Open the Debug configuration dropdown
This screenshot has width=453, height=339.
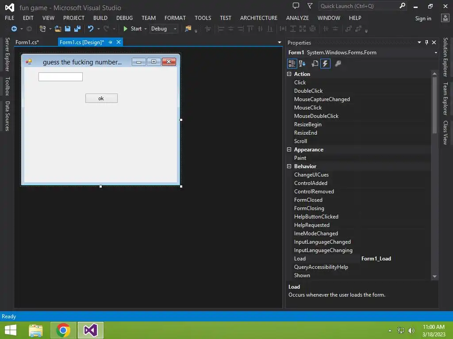coord(164,29)
